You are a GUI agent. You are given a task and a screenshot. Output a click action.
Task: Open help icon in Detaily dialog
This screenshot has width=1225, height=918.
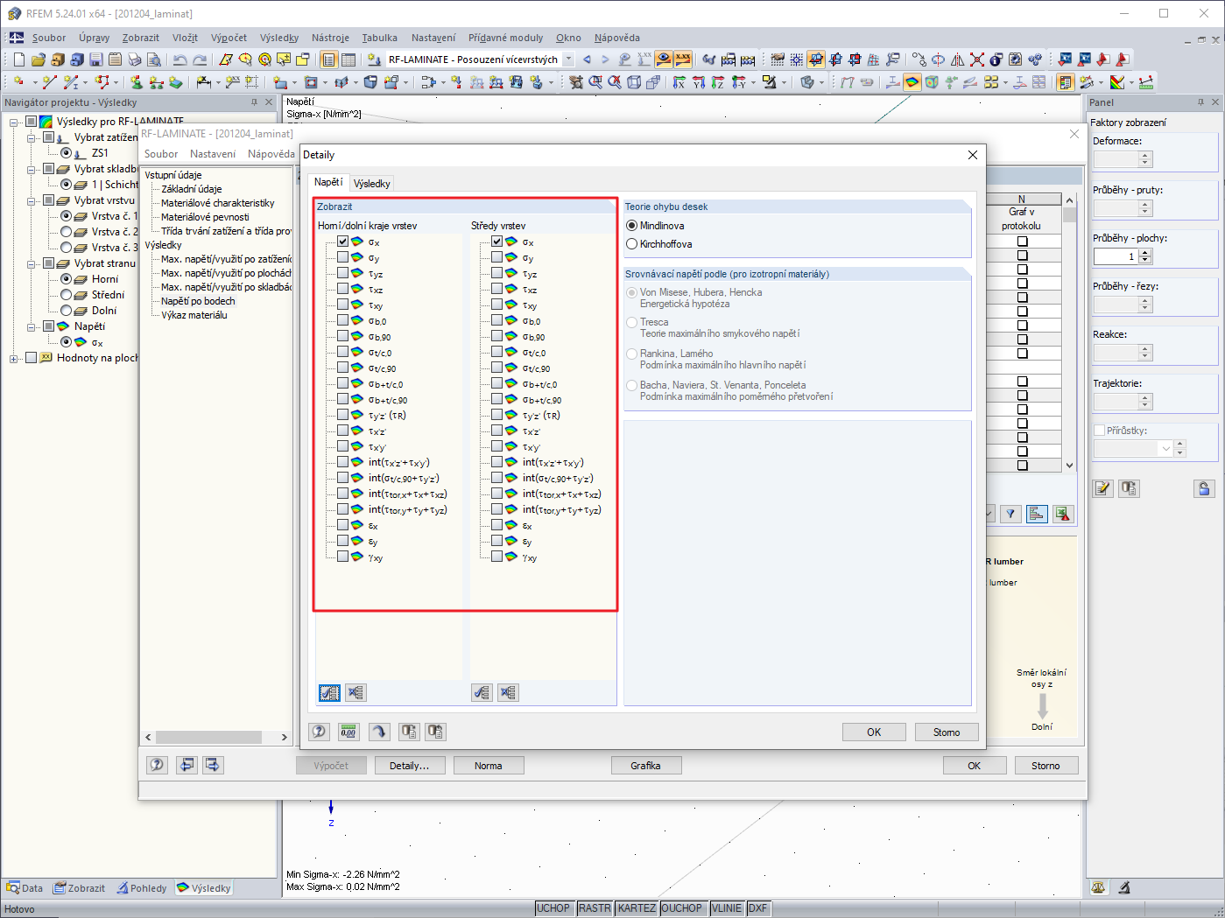click(x=320, y=732)
